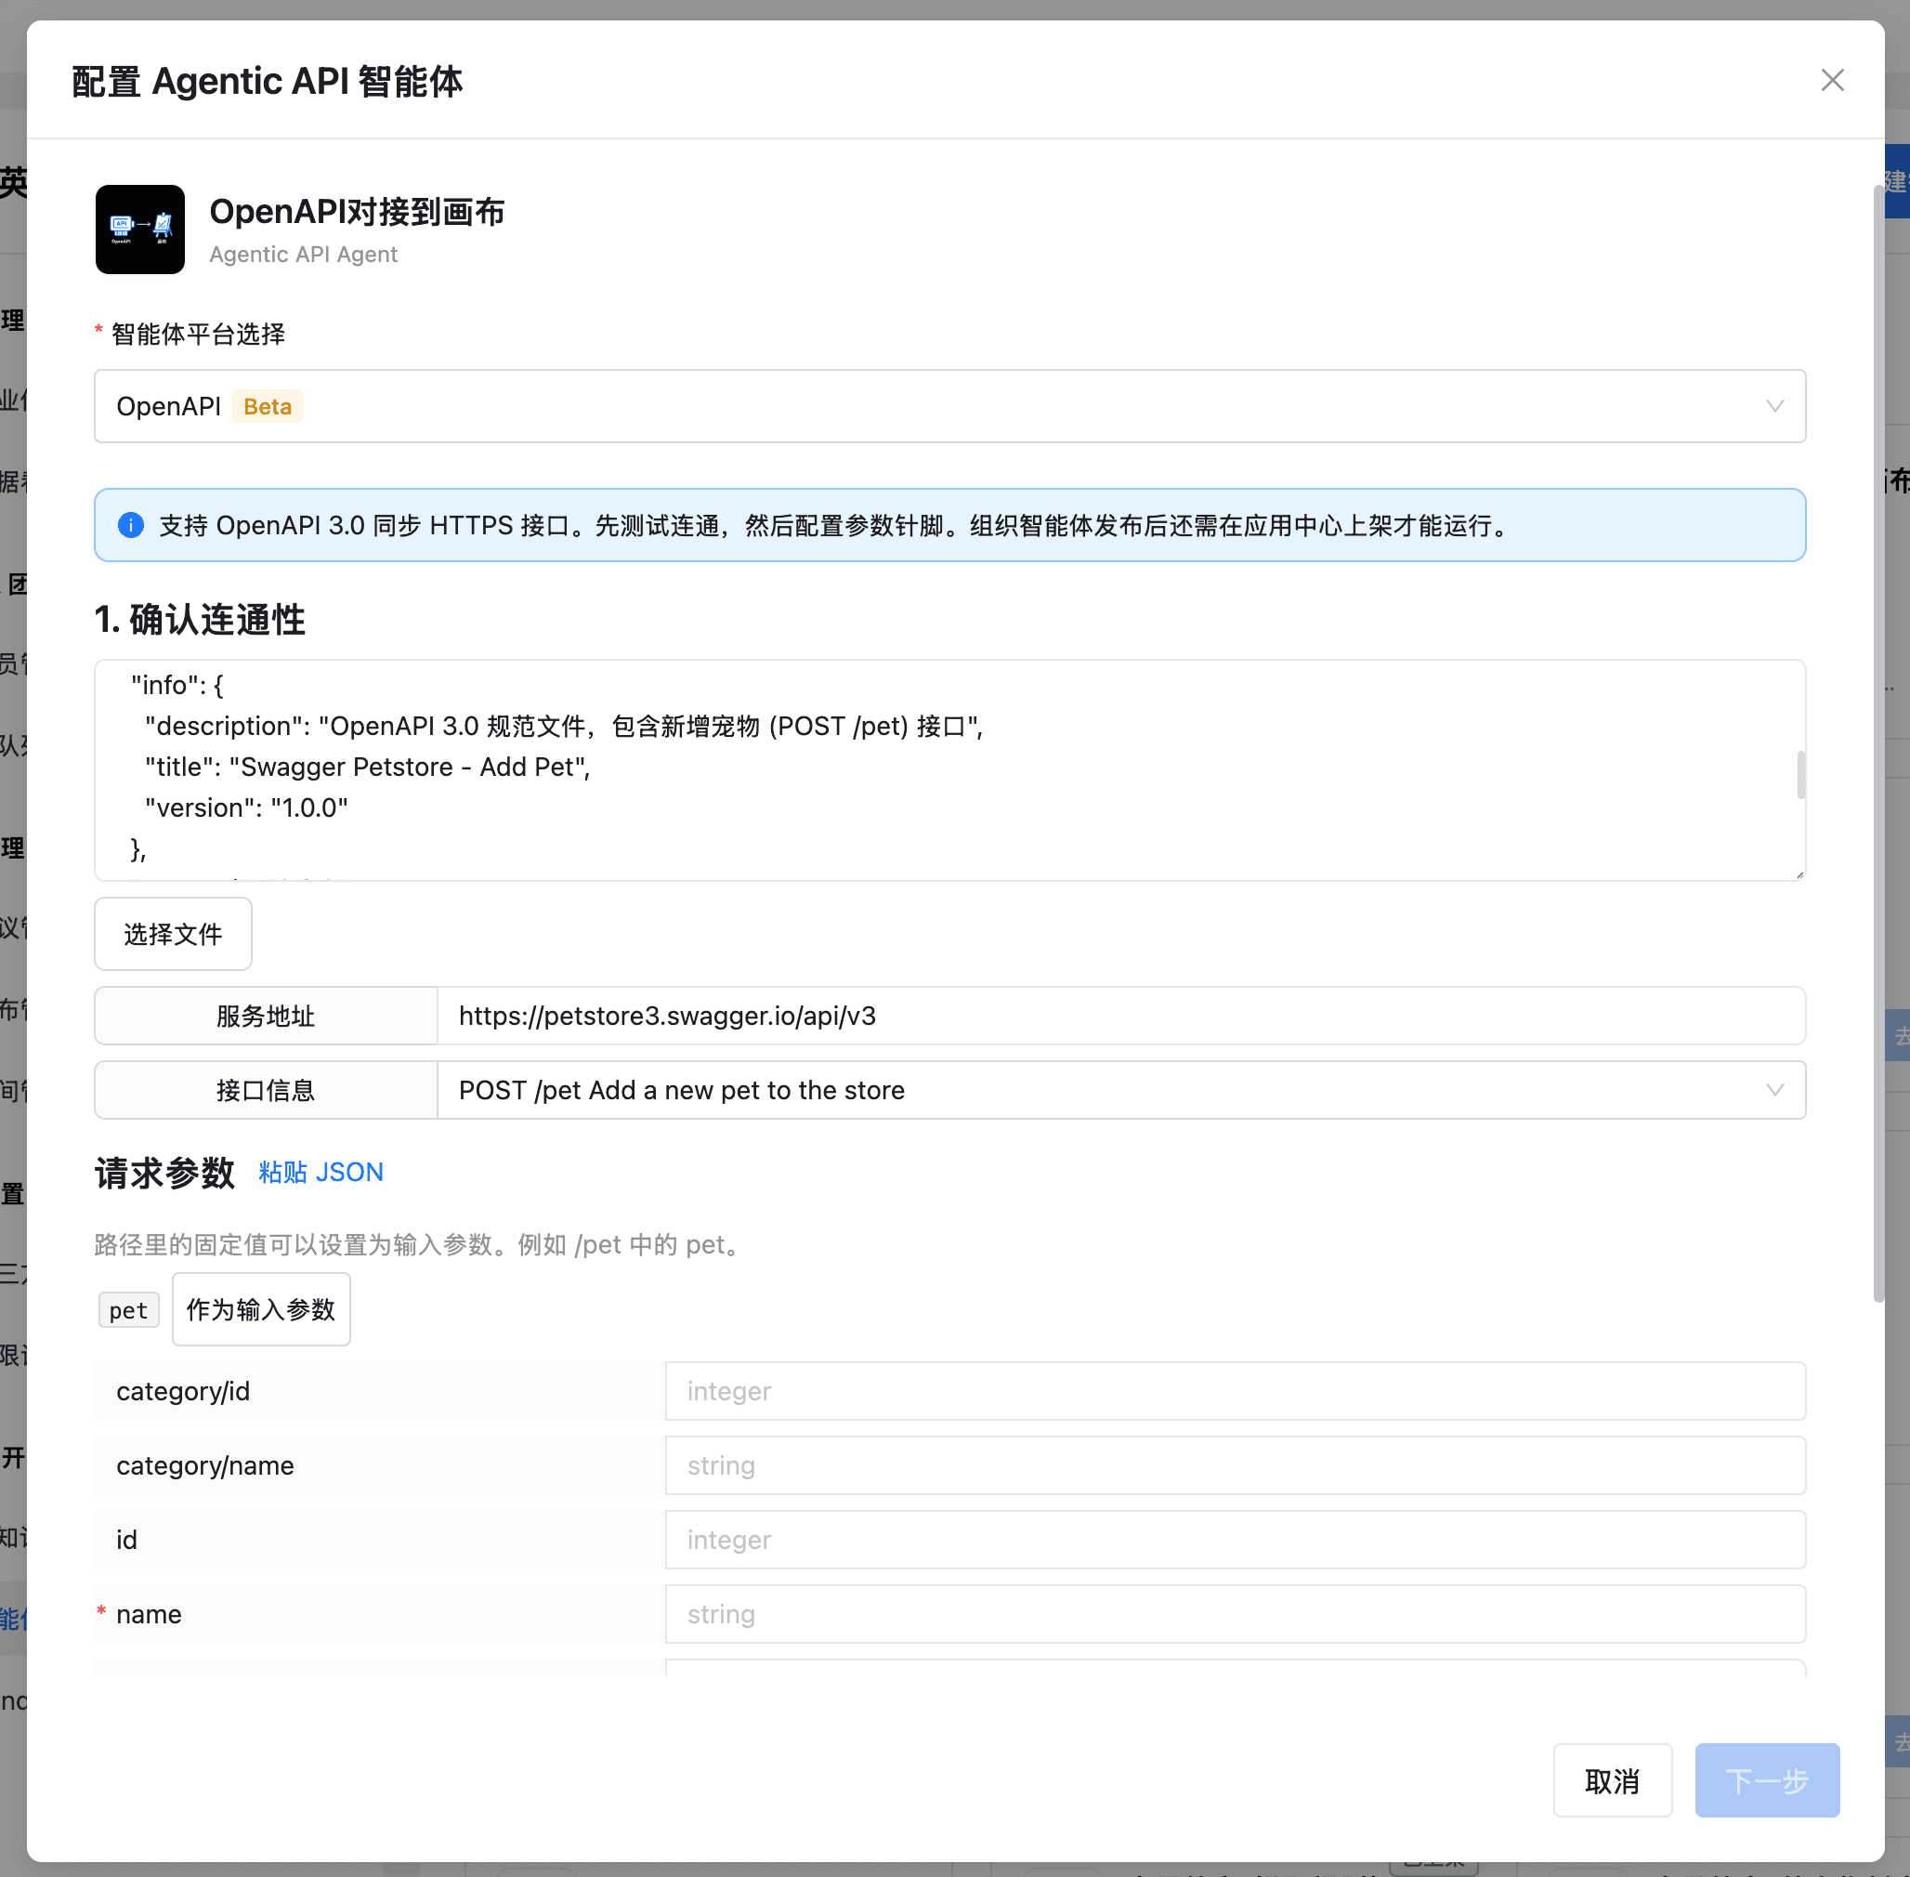This screenshot has height=1877, width=1910.
Task: Click the name string input field
Action: 1236,1614
